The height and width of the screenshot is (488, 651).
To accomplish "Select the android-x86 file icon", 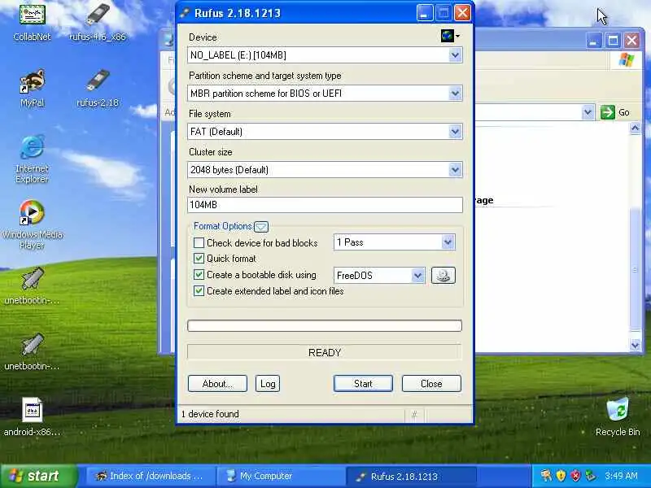I will (x=32, y=417).
